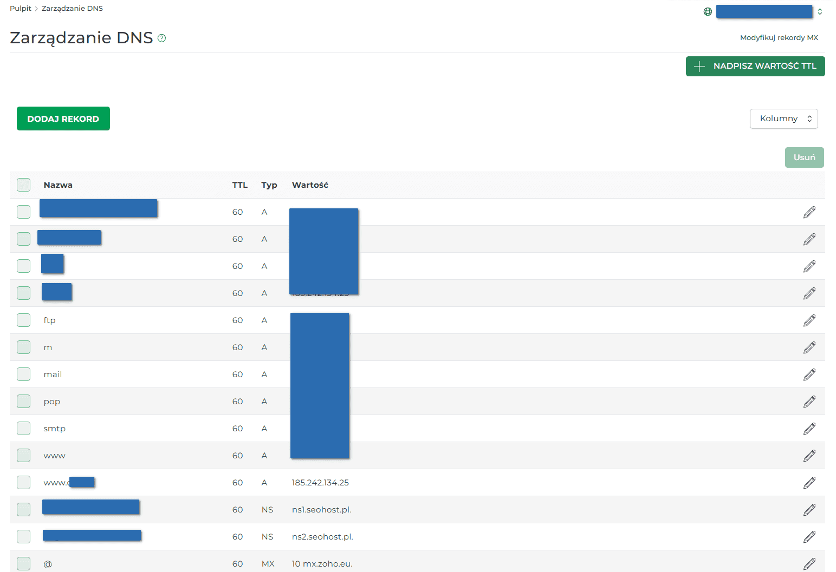Edit the mail A record
836x572 pixels.
[809, 374]
